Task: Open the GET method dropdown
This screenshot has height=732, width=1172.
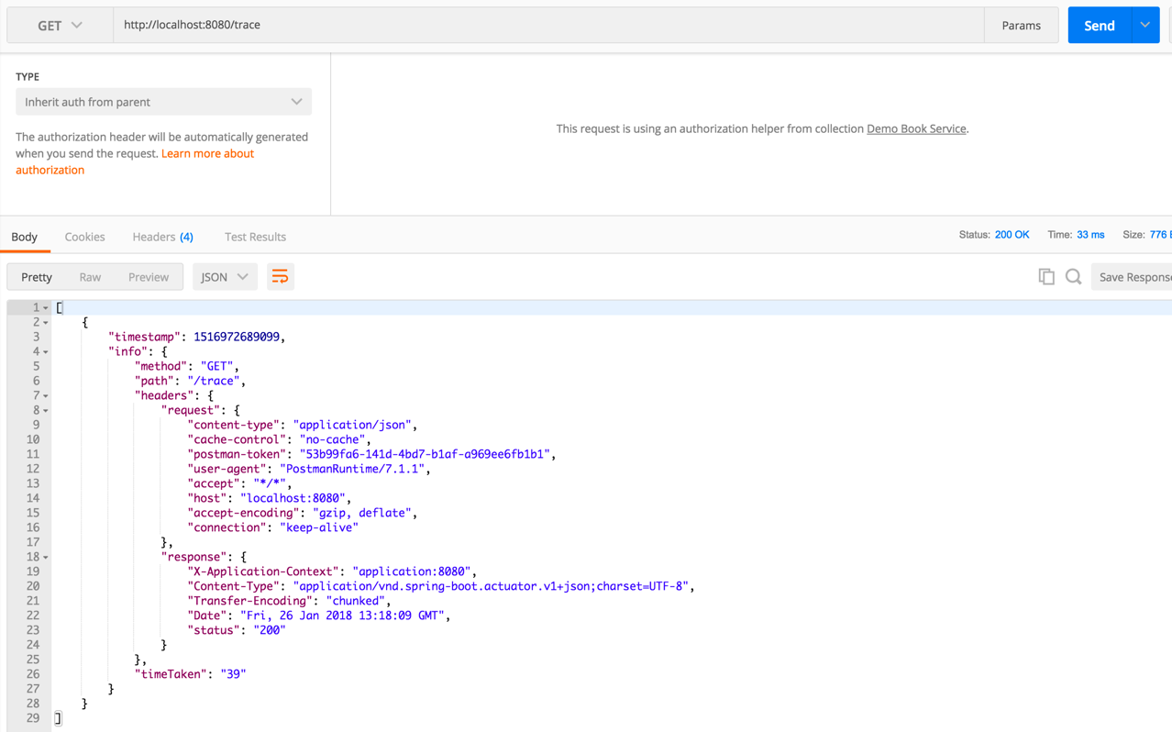Action: (x=58, y=25)
